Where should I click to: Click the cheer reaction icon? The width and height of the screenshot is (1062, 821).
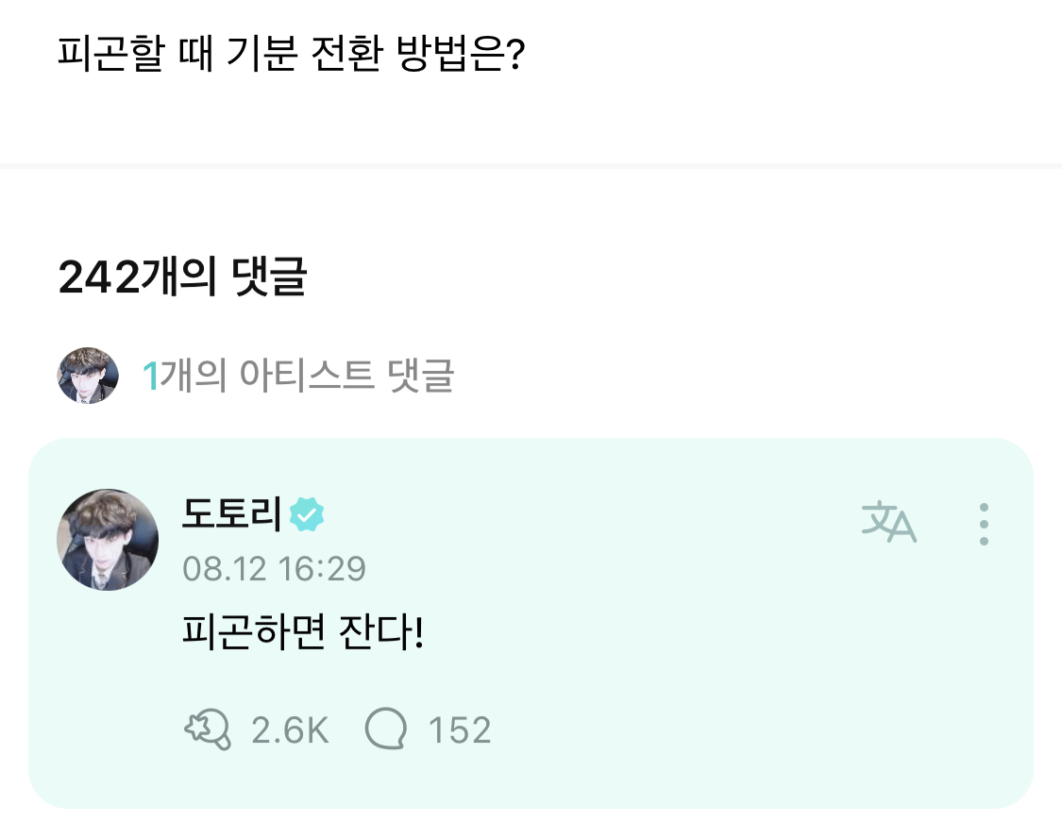[x=207, y=730]
